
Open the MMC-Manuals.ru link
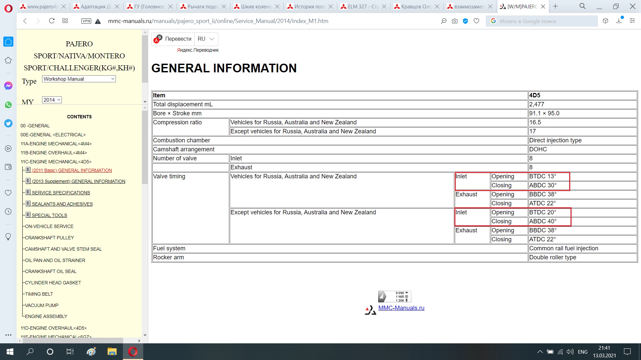point(401,308)
